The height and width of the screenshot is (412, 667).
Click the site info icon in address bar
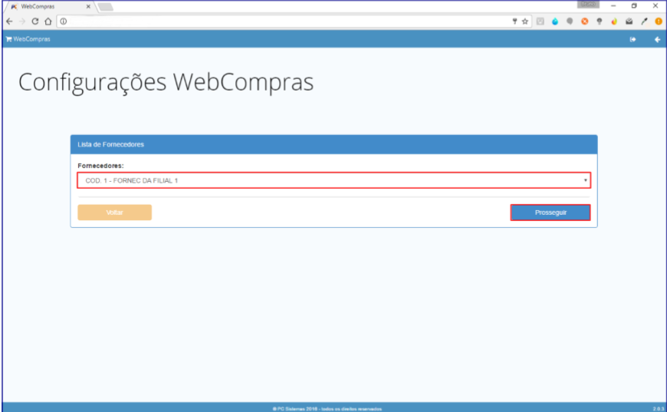click(64, 21)
